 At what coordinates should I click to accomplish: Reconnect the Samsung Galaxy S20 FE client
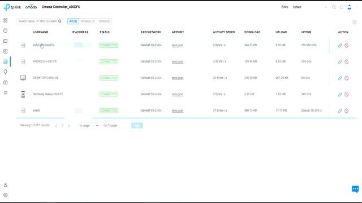(340, 94)
